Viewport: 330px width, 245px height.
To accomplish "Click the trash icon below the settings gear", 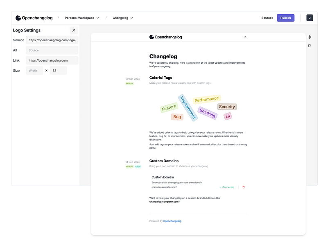I will 309,45.
